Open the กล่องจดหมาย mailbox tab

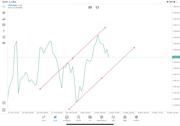[x=102, y=118]
